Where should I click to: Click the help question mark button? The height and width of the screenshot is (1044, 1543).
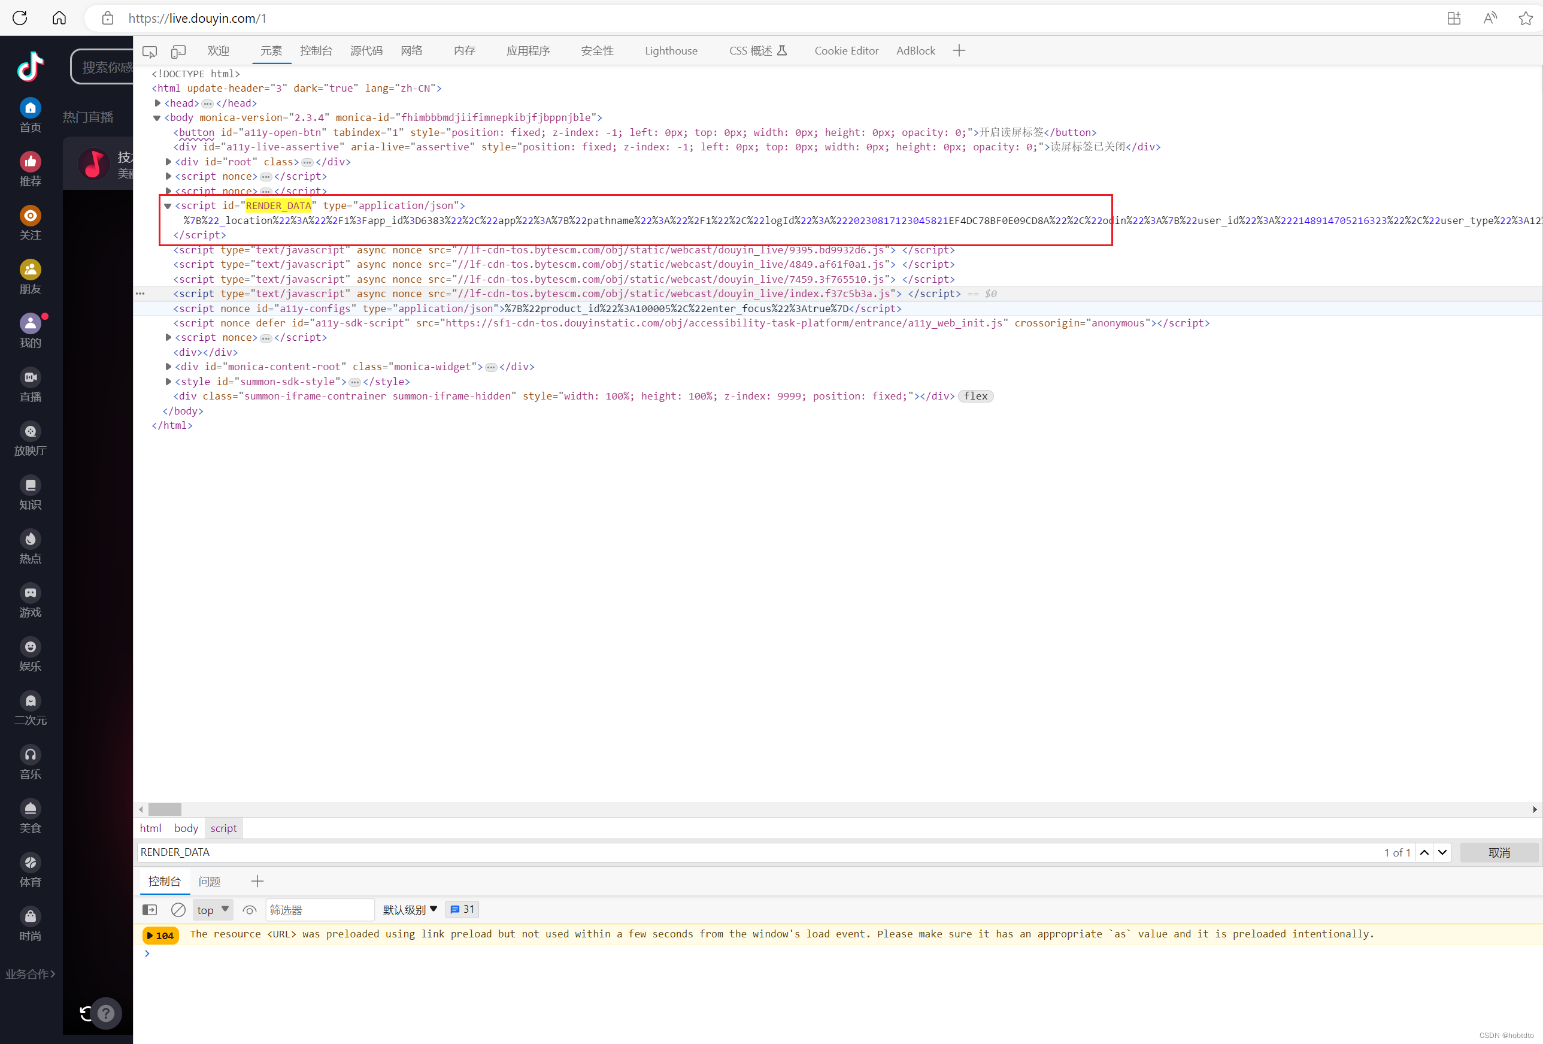pyautogui.click(x=106, y=1013)
